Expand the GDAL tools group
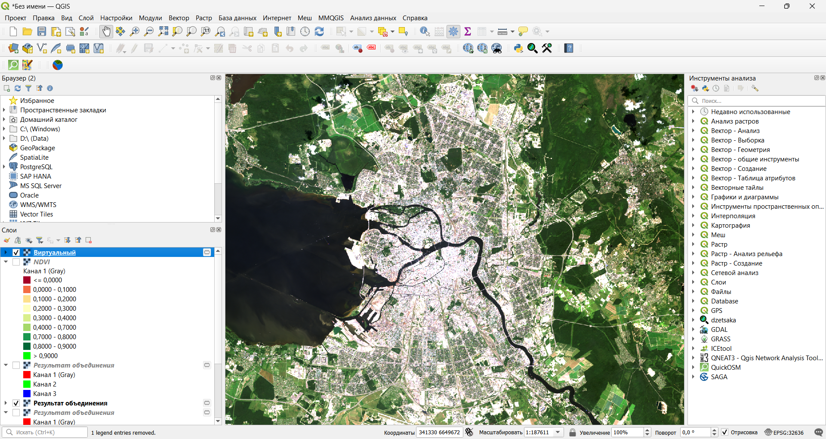The image size is (826, 439). (x=693, y=330)
